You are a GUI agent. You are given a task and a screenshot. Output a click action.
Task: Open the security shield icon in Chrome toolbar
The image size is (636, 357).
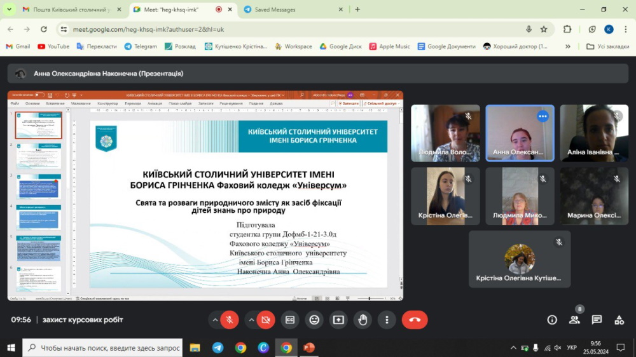591,29
